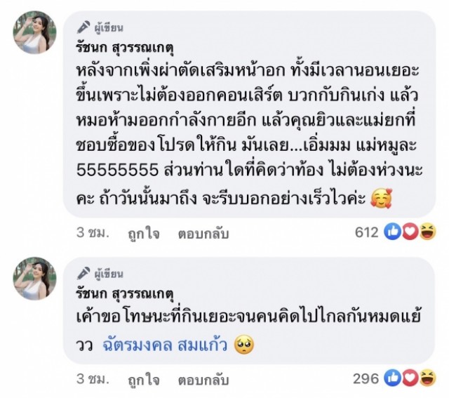
Task: Click the pencil author badge on the first comment
Action: (x=102, y=27)
